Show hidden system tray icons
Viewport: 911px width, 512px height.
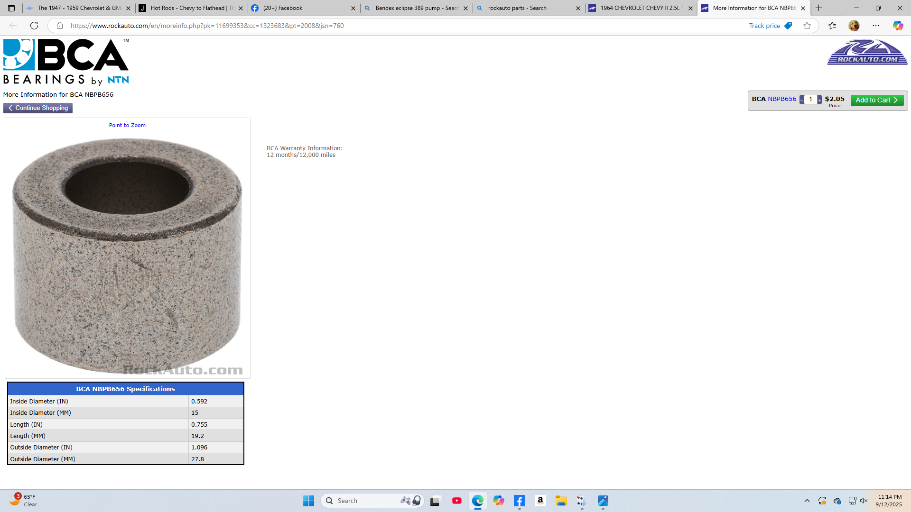[807, 501]
